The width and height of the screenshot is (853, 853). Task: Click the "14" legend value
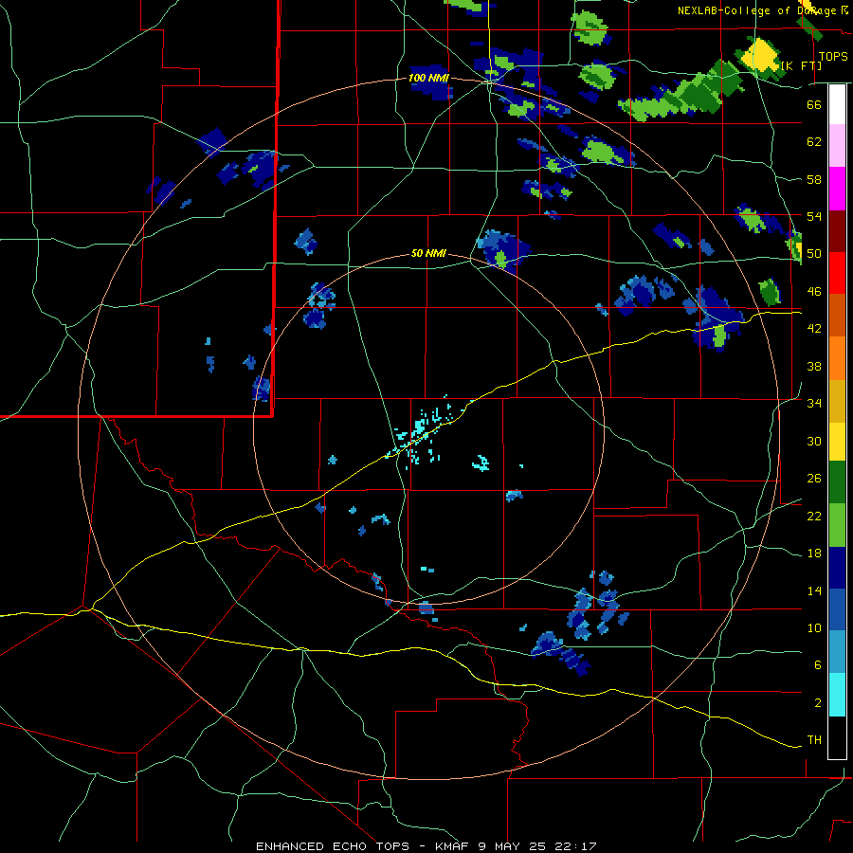[814, 591]
